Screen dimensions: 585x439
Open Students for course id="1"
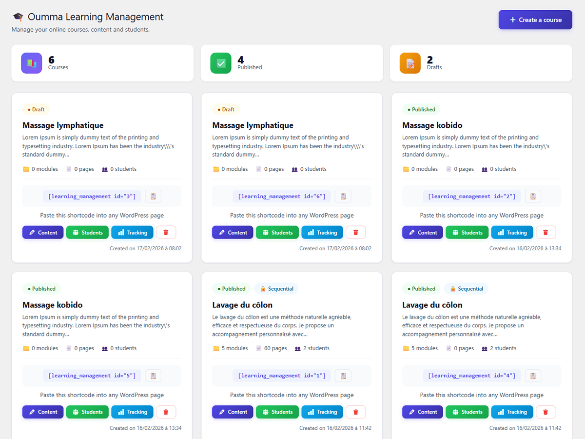click(277, 412)
